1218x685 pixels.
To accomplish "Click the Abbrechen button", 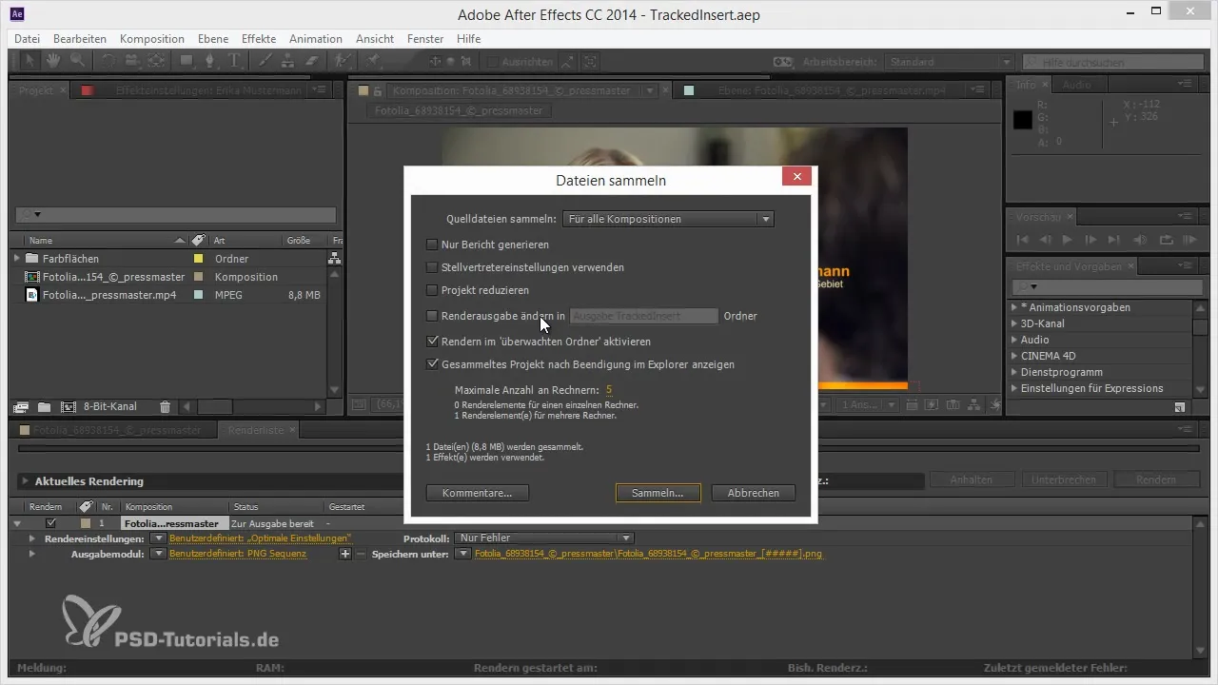I will [754, 493].
